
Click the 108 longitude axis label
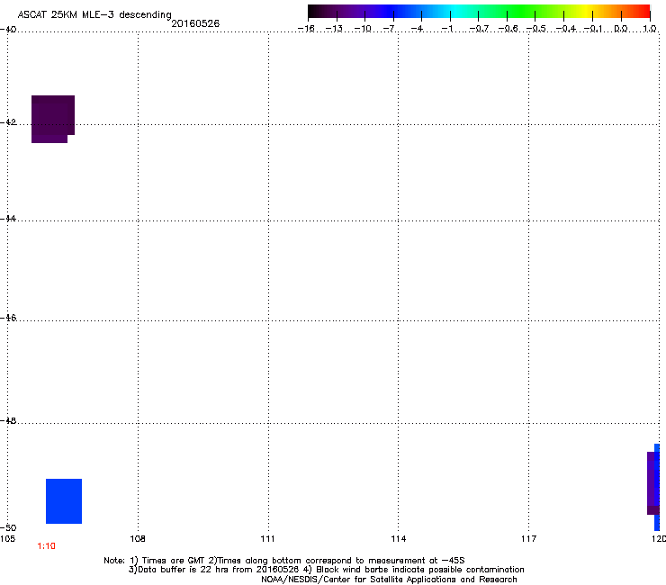point(138,539)
